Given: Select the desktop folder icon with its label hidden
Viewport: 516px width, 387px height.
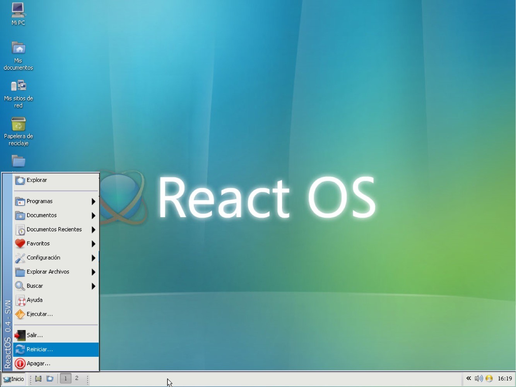Looking at the screenshot, I should coord(18,161).
